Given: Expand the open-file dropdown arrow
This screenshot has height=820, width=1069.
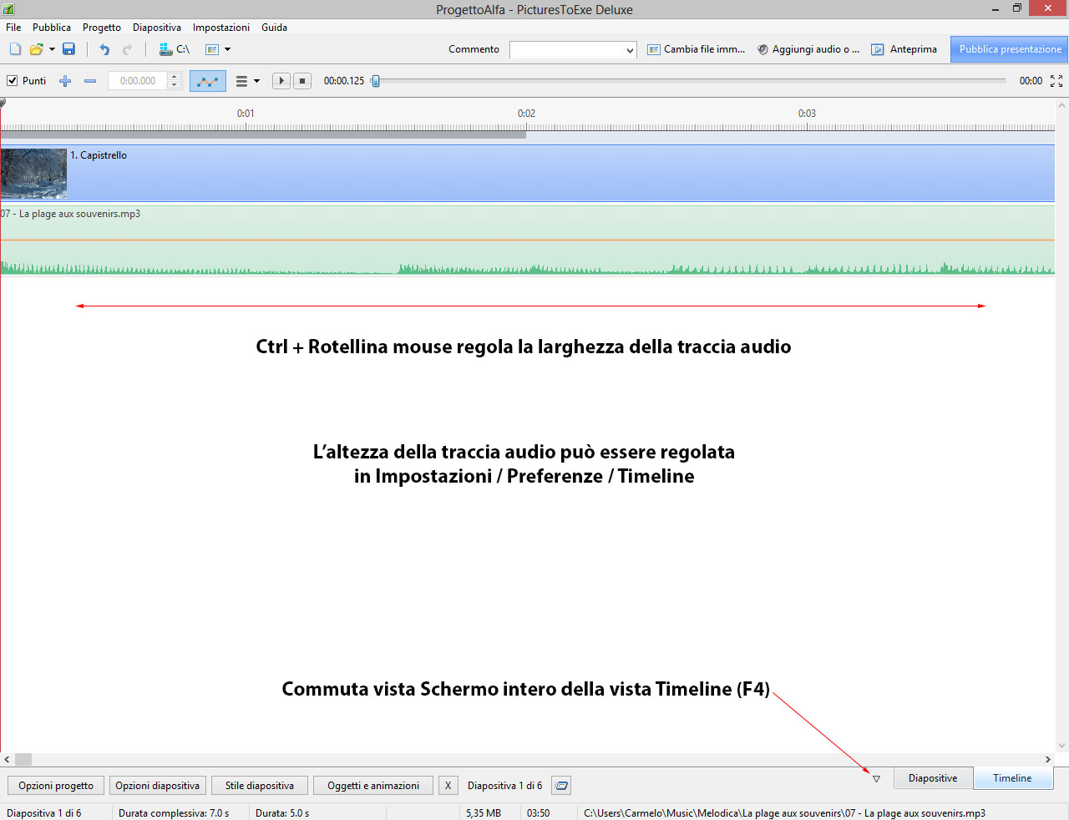Looking at the screenshot, I should click(x=52, y=49).
